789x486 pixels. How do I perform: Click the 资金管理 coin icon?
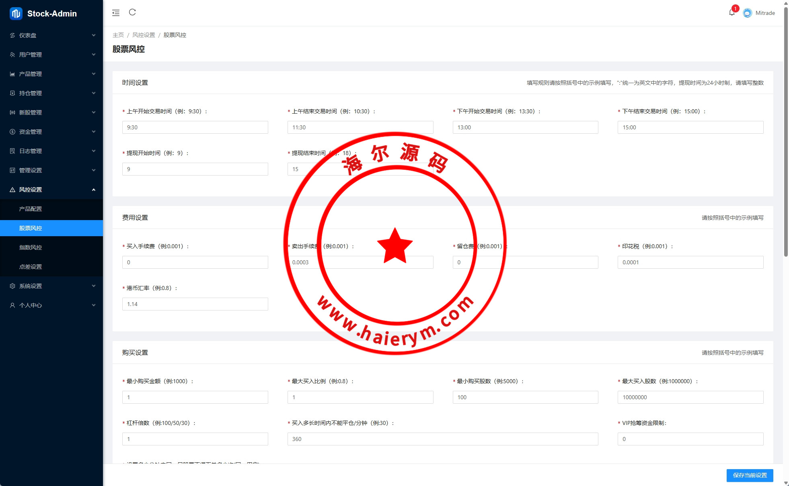click(12, 132)
